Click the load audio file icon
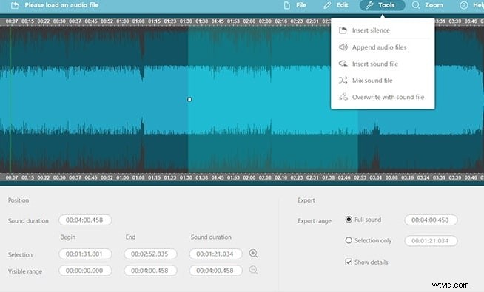 tap(15, 5)
